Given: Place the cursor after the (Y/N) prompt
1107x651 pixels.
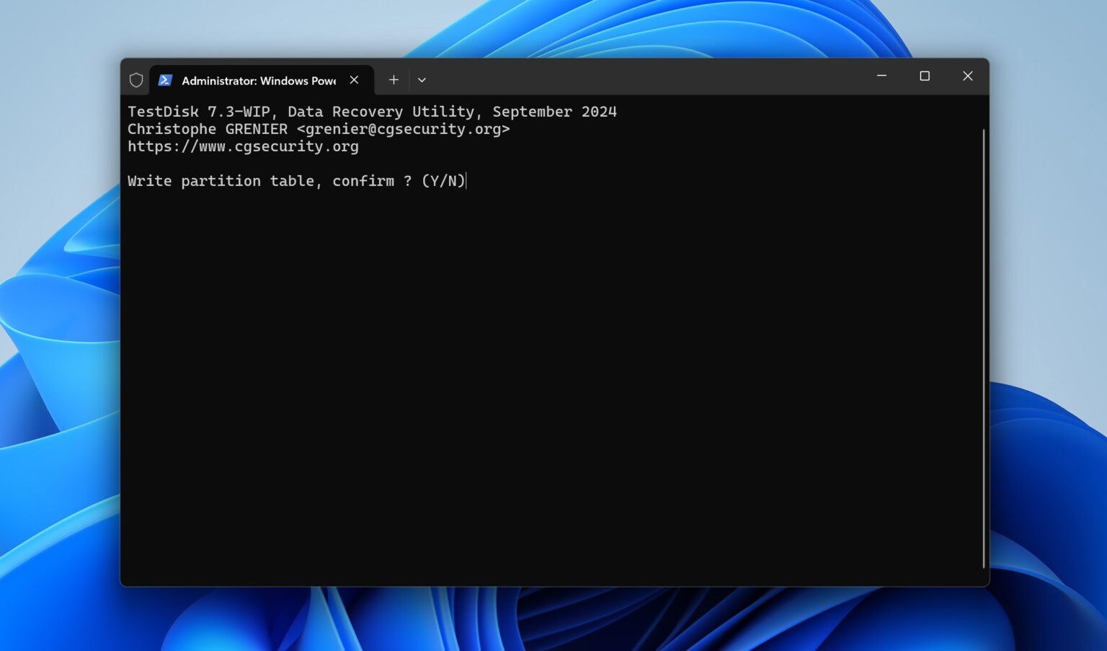Looking at the screenshot, I should [467, 181].
